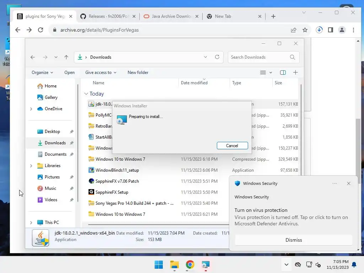Screen dimensions: 364x273
Task: Collapse the Today group
Action: pyautogui.click(x=86, y=93)
